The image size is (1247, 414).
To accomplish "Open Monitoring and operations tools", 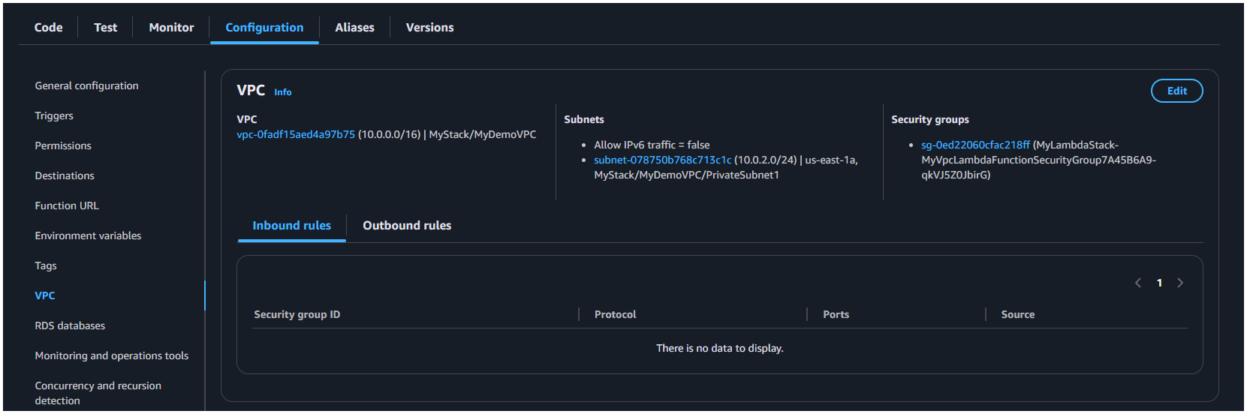I will tap(112, 355).
